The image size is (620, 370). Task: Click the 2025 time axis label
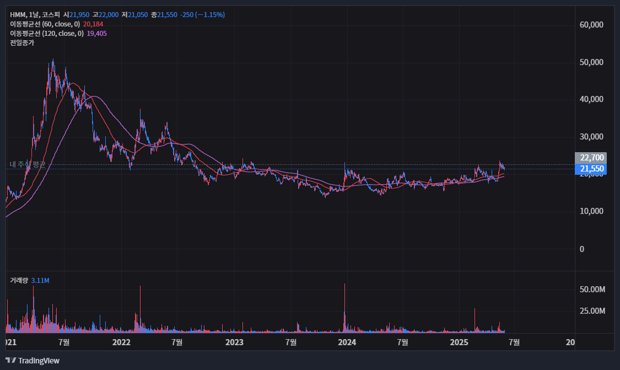tap(459, 342)
